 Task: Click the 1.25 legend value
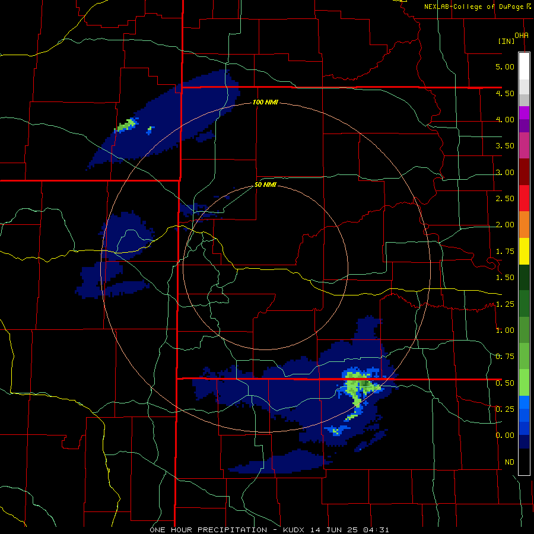point(505,304)
